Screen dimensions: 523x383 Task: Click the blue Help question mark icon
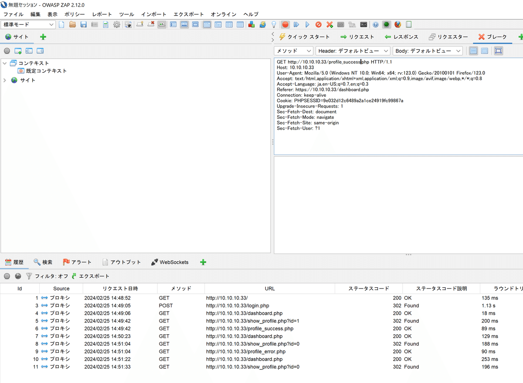click(x=375, y=25)
